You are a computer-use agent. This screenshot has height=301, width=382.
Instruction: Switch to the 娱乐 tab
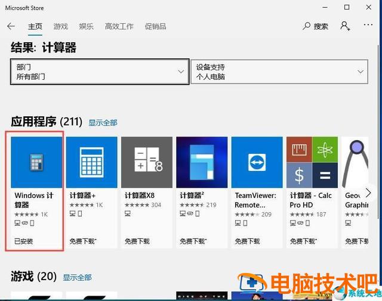86,26
